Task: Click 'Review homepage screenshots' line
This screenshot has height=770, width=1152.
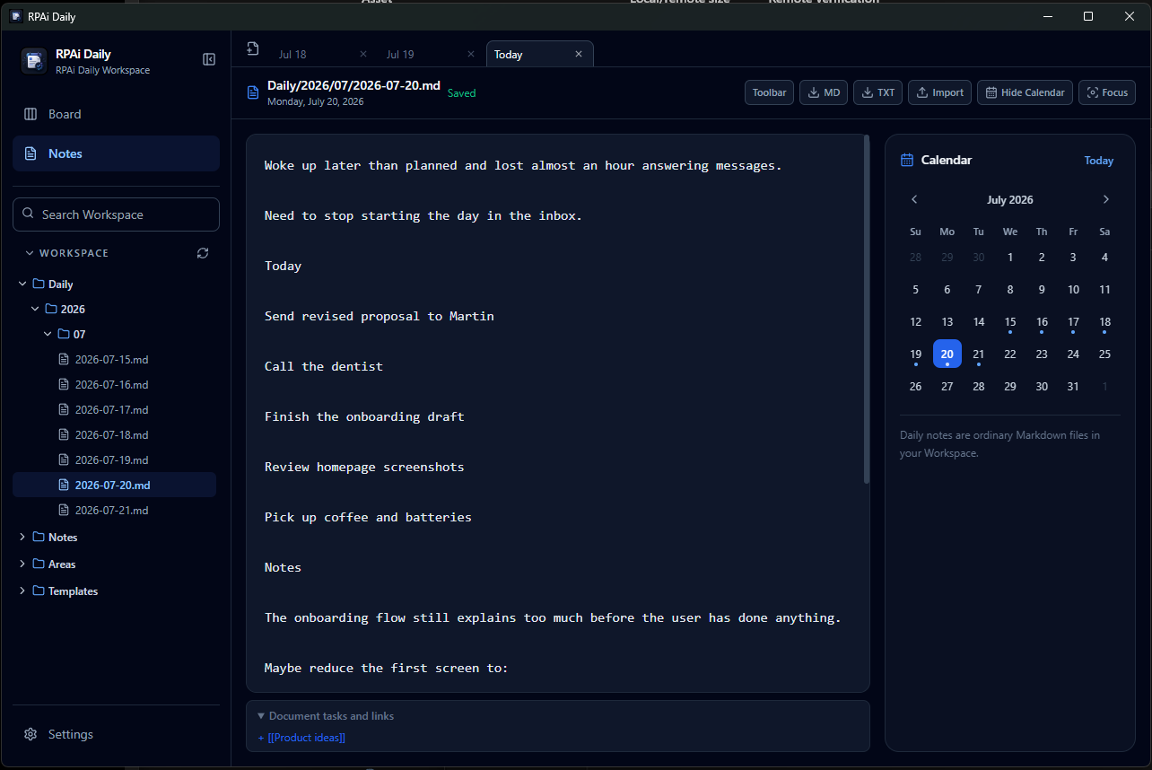Action: (x=364, y=467)
